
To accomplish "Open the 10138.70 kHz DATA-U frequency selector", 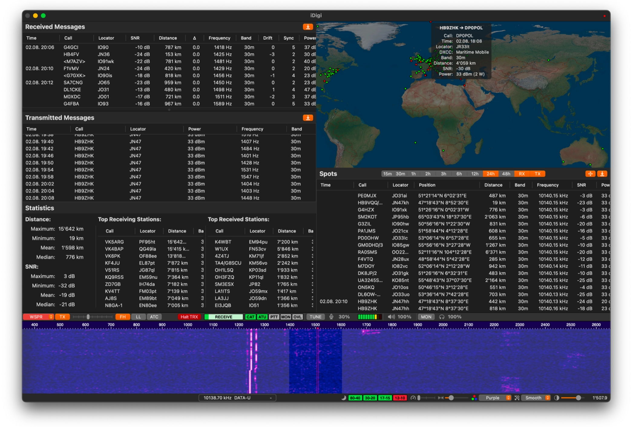I will pyautogui.click(x=237, y=398).
